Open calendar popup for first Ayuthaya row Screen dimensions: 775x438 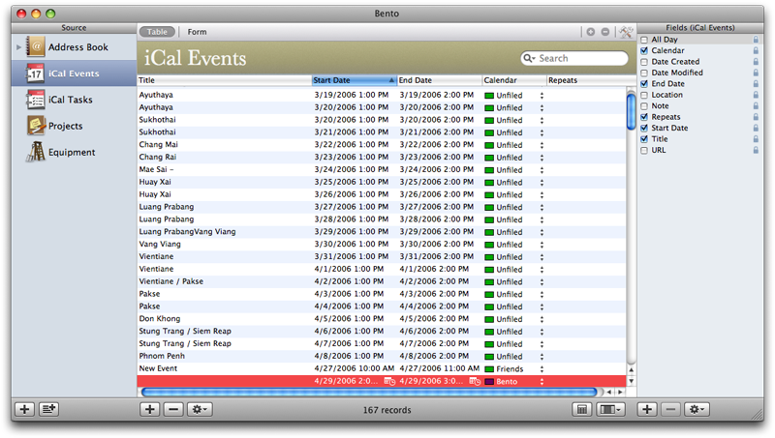click(542, 95)
